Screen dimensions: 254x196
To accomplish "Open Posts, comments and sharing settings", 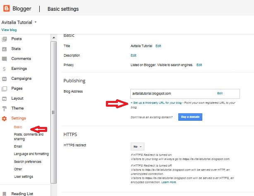I will (29, 137).
